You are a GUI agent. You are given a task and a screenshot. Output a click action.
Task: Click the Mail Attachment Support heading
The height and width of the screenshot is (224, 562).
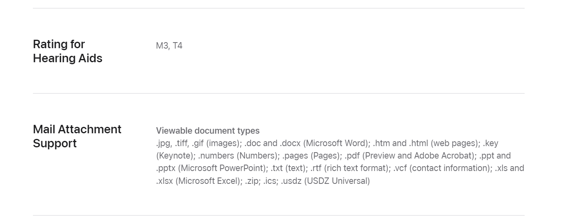point(77,136)
